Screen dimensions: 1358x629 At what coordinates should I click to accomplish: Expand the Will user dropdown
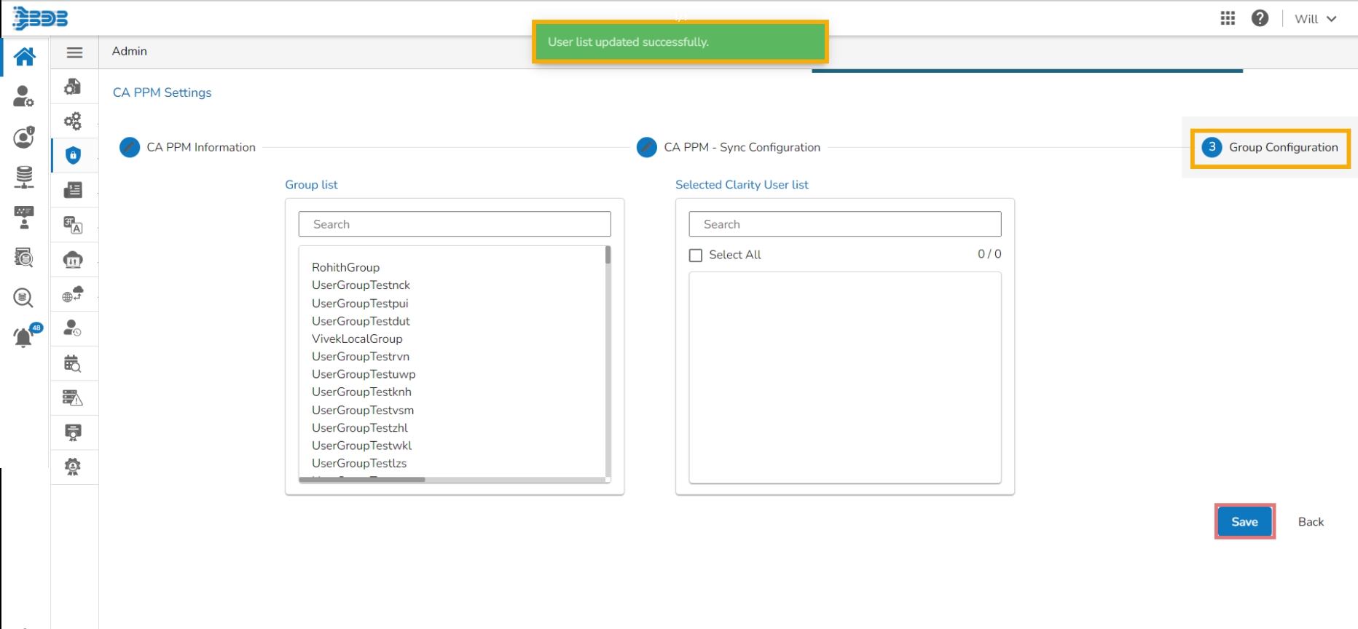point(1315,19)
